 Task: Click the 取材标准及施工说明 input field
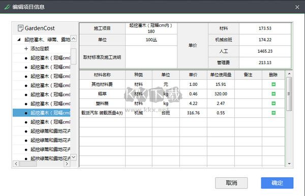pyautogui.click(x=151, y=57)
